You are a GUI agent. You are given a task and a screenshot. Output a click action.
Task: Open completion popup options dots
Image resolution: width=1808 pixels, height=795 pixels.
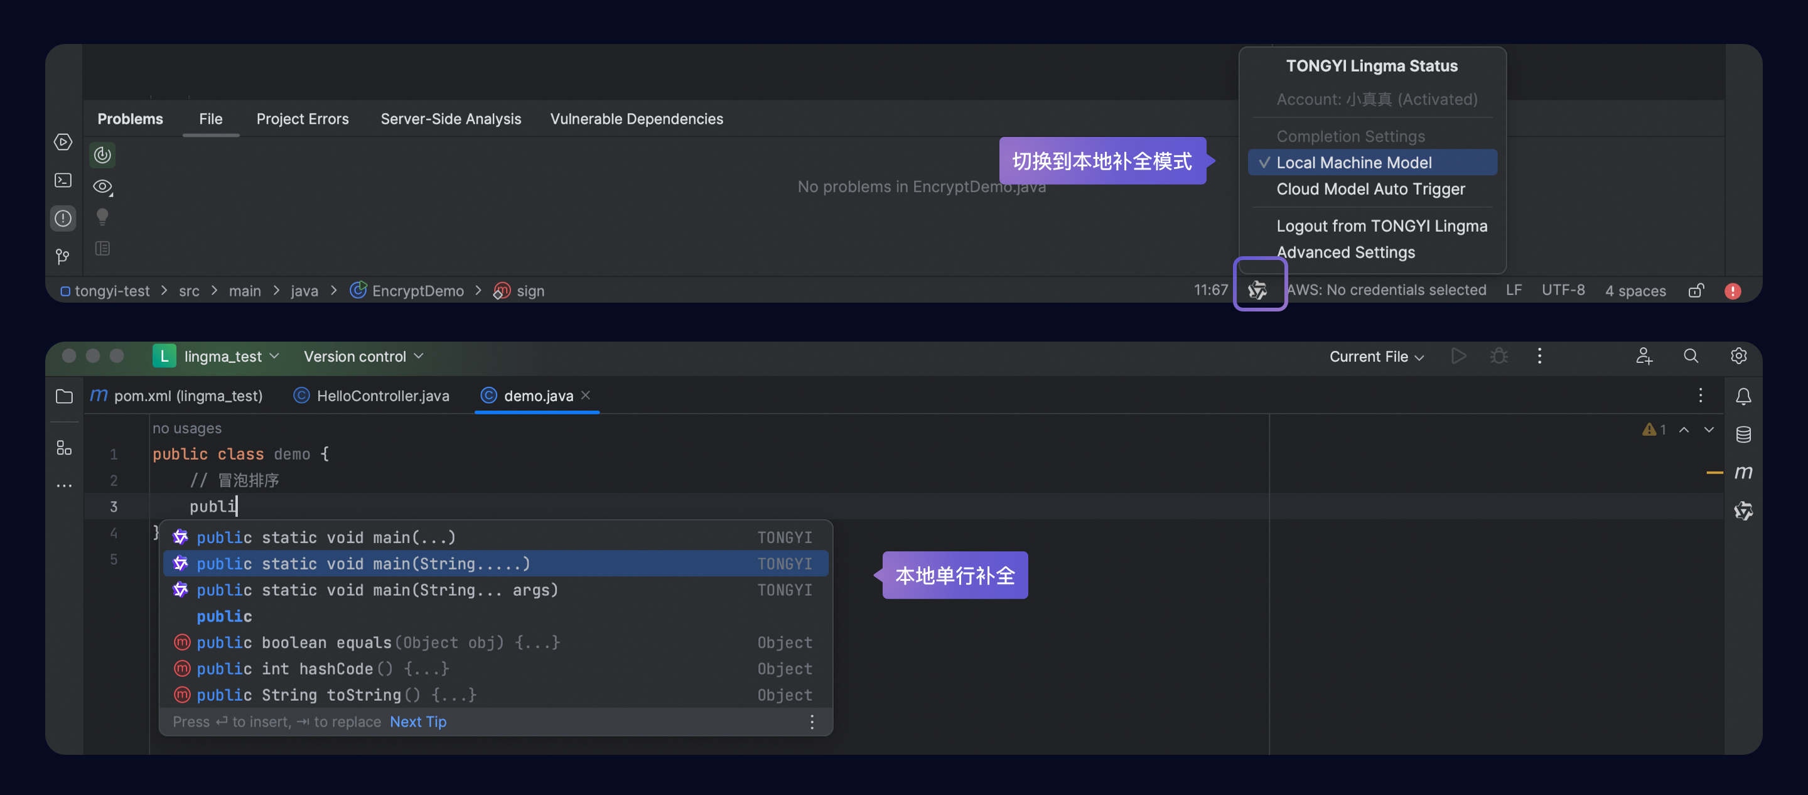[x=812, y=722]
